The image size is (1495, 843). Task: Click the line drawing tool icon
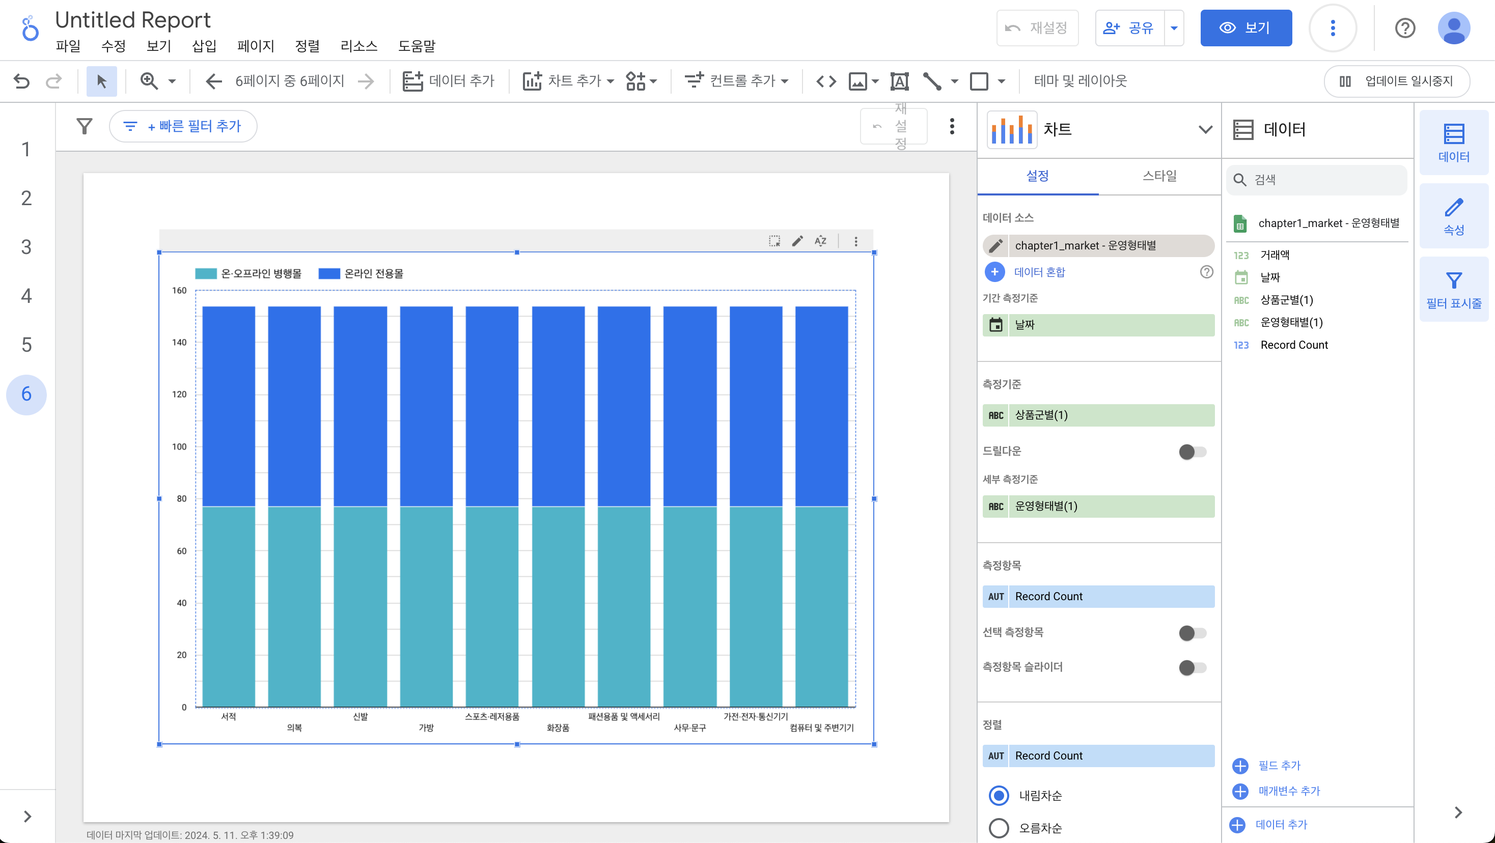click(x=932, y=81)
